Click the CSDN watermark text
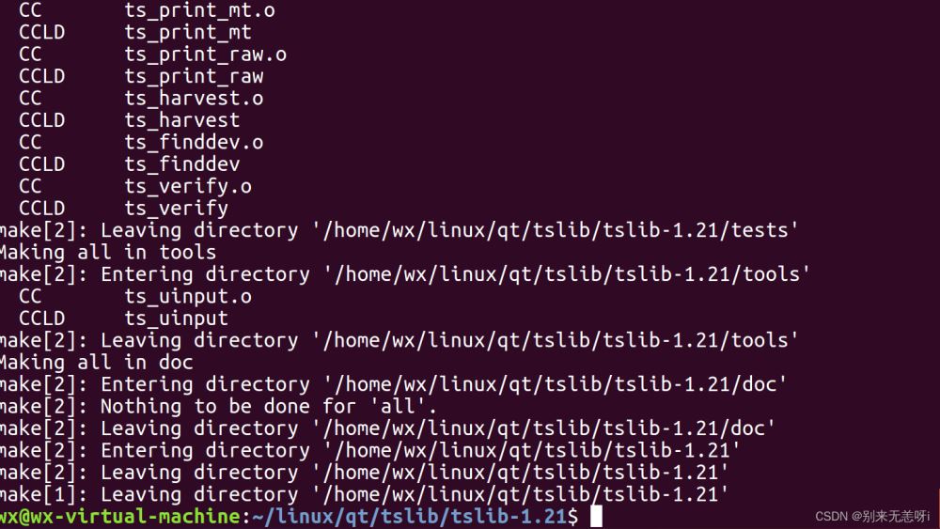The height and width of the screenshot is (529, 940). 870,516
